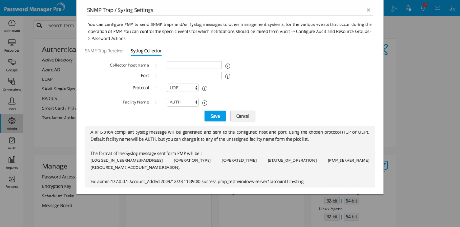Click the notifications bell icon
The height and width of the screenshot is (227, 460).
coord(423,8)
